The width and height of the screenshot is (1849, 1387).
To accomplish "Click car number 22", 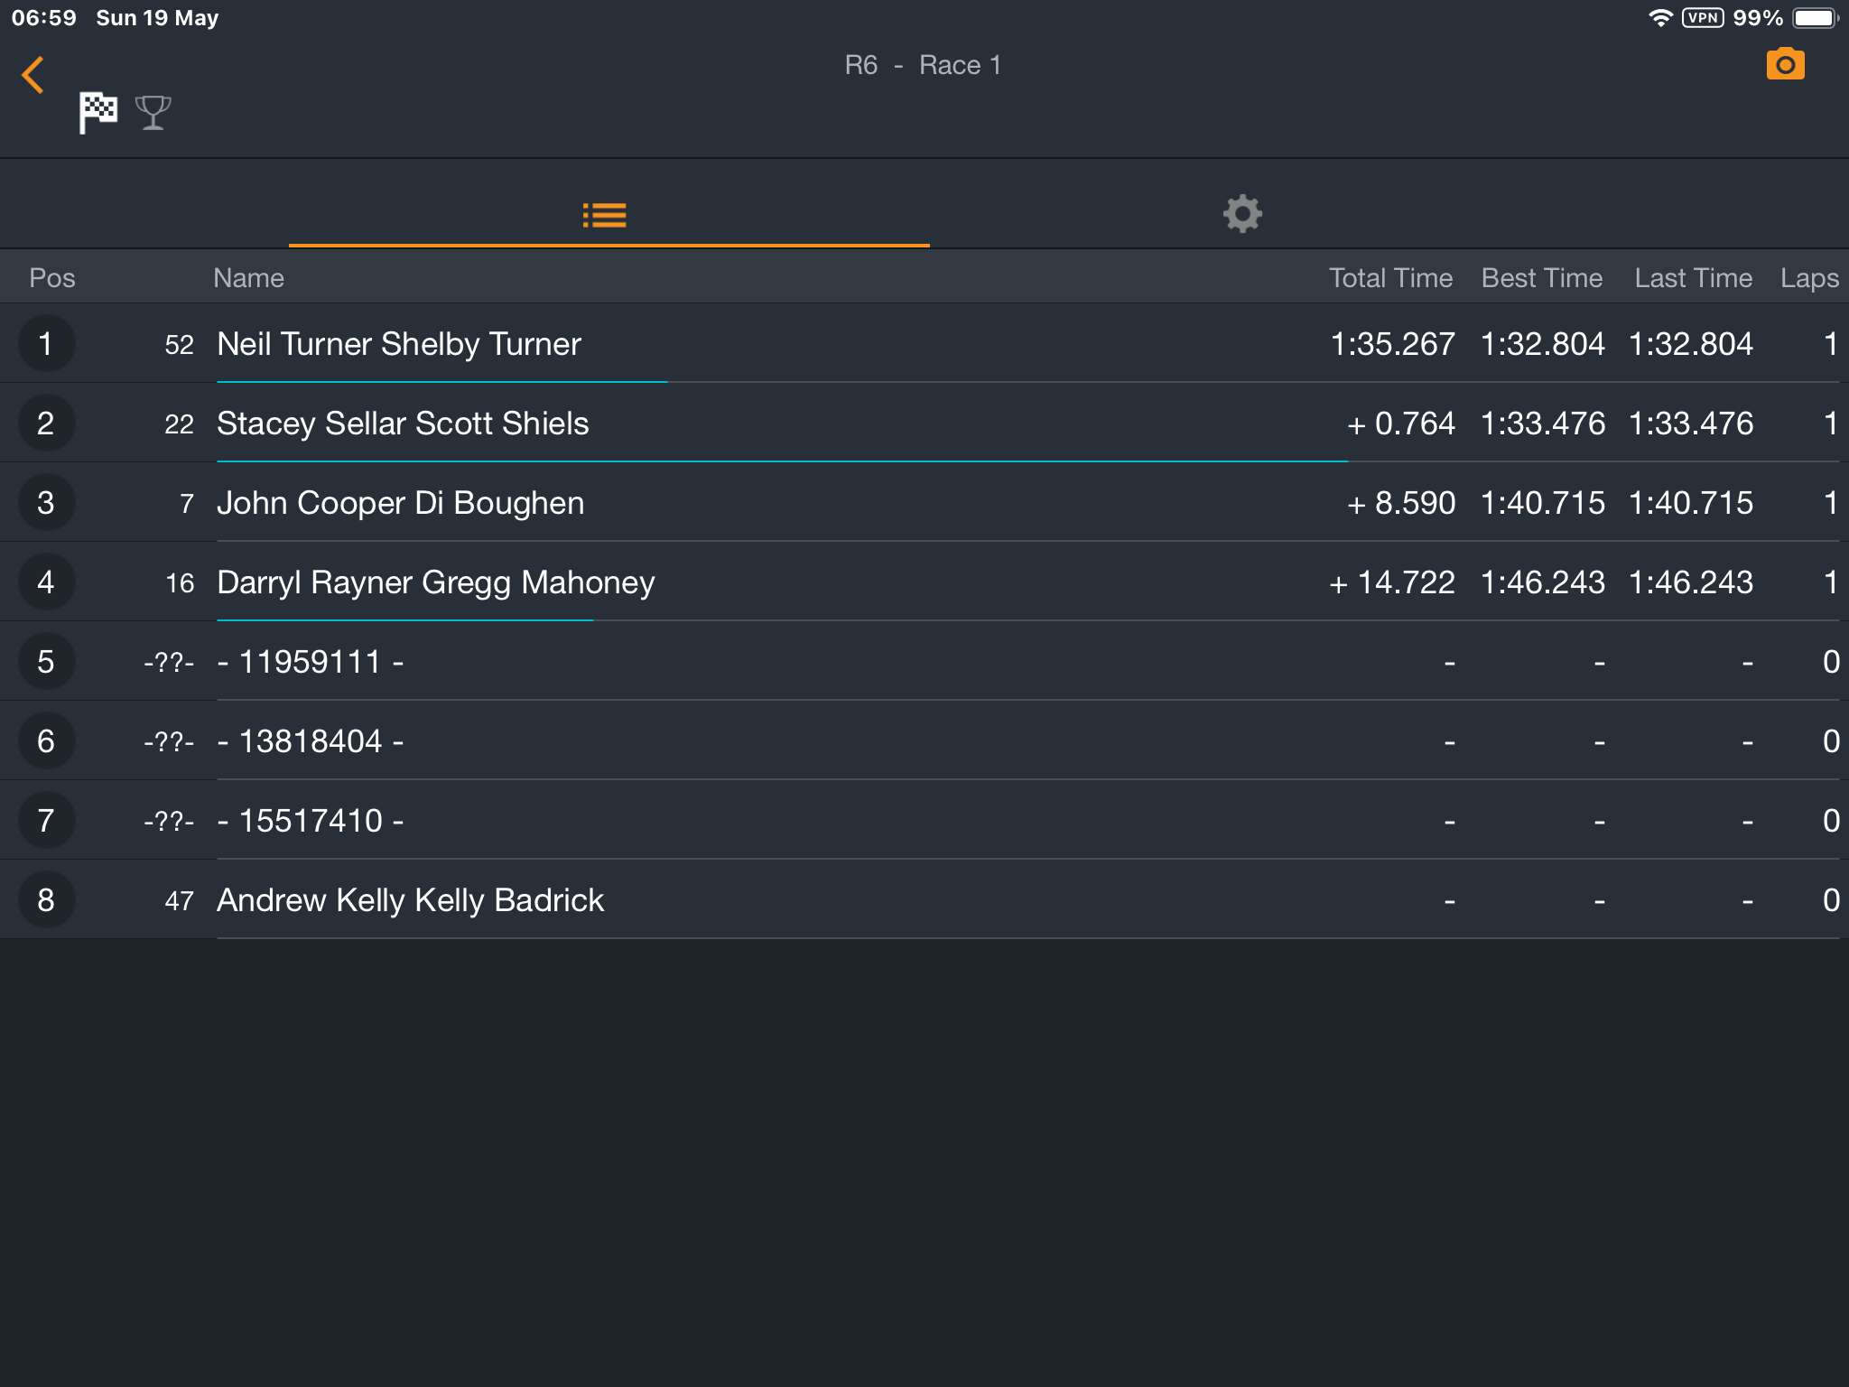I will [x=179, y=424].
